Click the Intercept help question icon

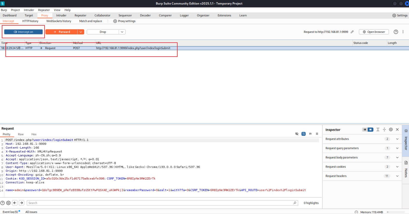point(396,32)
